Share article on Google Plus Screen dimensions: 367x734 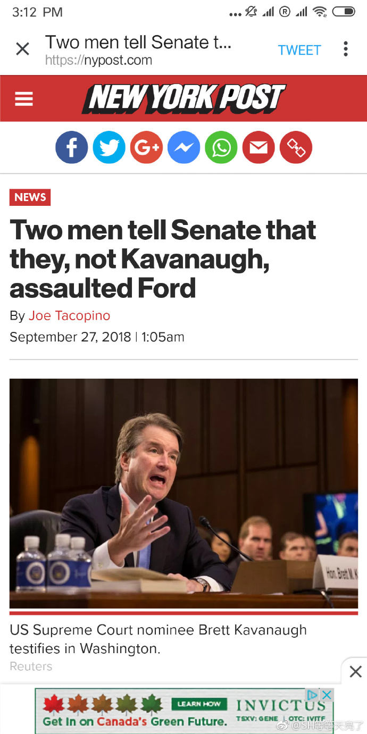[146, 147]
